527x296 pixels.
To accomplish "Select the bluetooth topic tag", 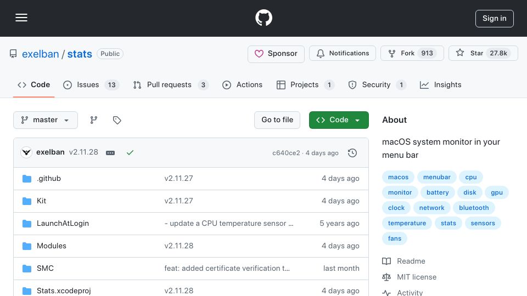I will pyautogui.click(x=474, y=208).
